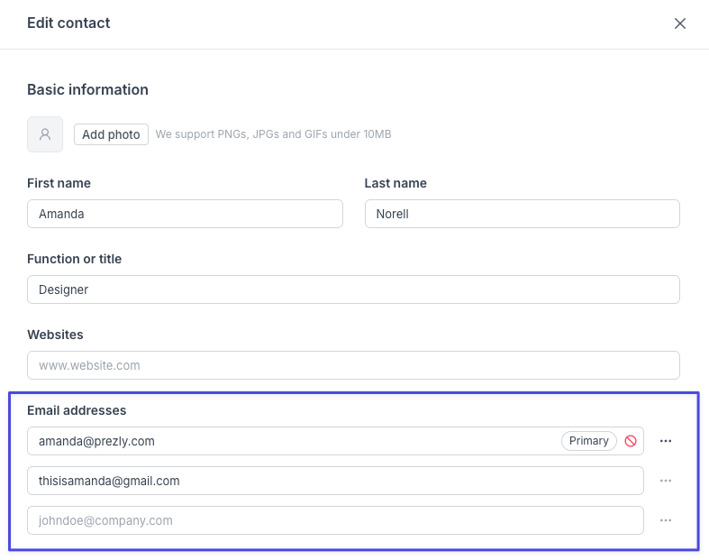The height and width of the screenshot is (560, 709).
Task: Click the empty johndoe@company.com email field
Action: (335, 520)
